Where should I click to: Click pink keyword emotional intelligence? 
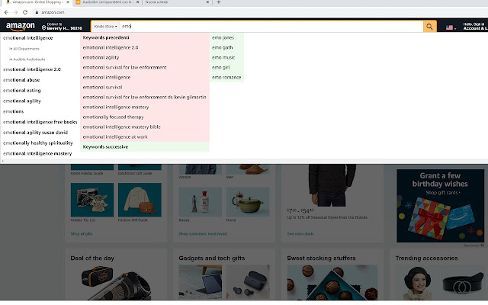click(107, 77)
